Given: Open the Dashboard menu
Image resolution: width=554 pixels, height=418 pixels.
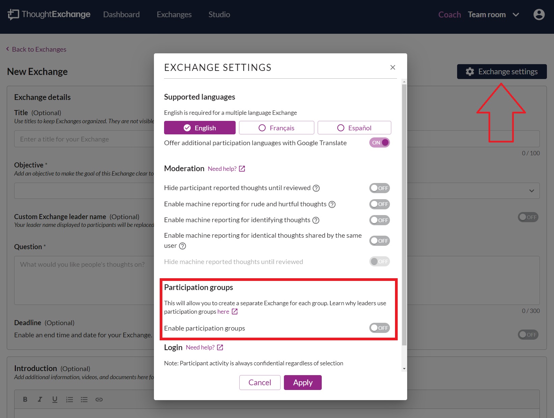Looking at the screenshot, I should coord(122,15).
